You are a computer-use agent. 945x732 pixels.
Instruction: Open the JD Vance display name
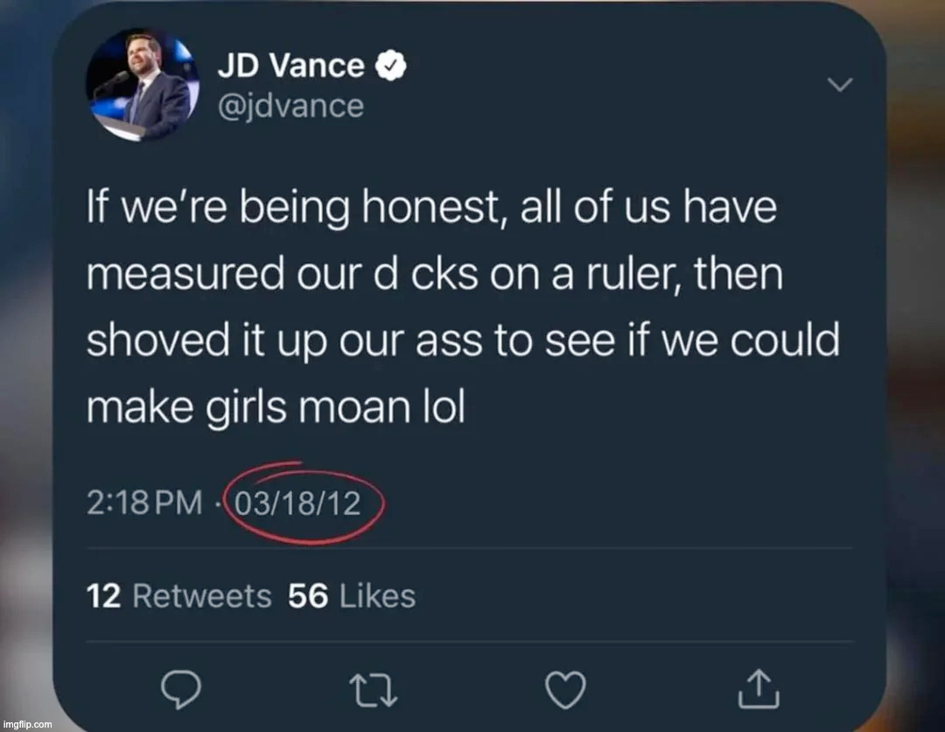pyautogui.click(x=291, y=67)
